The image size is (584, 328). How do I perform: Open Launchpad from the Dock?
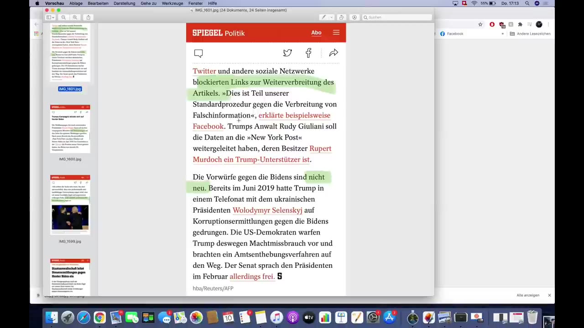[x=68, y=318]
